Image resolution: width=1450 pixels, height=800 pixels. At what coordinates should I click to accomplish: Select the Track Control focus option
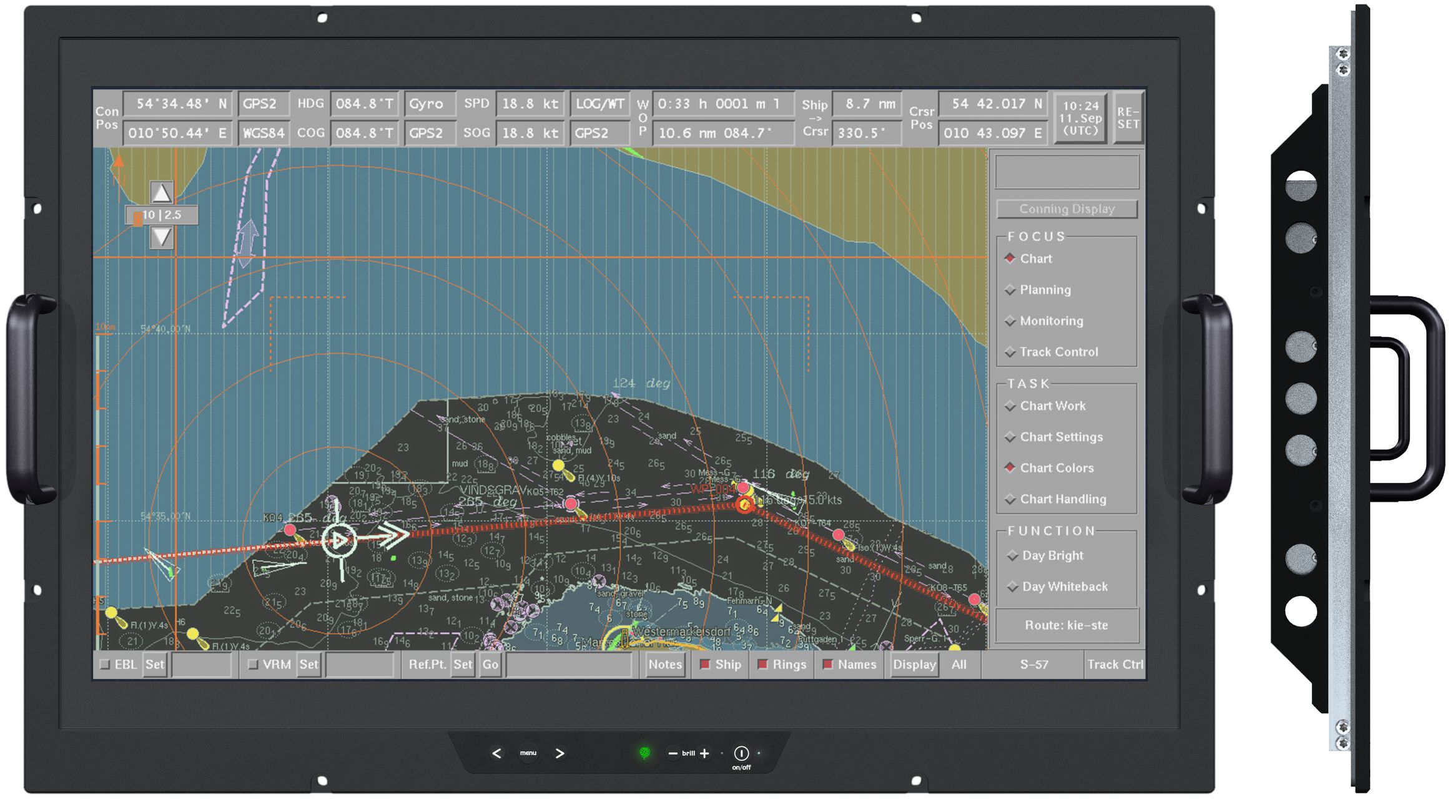1052,352
